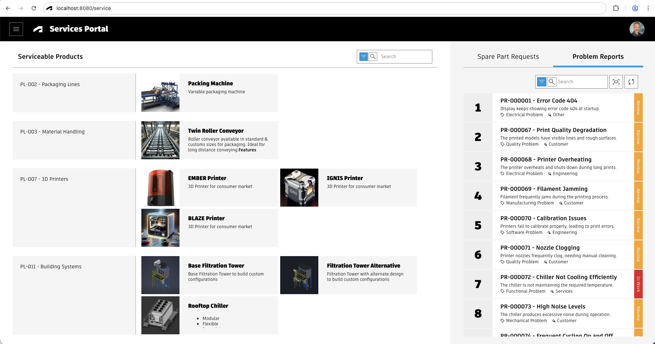Click Serviceable Products search text field
655x344 pixels.
(405, 57)
